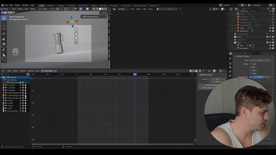276x155 pixels.
Task: Switch to rendered viewport shading
Action: 106,9
